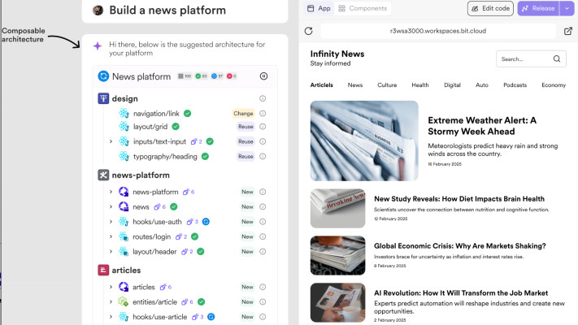This screenshot has height=325, width=578.
Task: Click info icon for navigation/link
Action: tap(263, 114)
